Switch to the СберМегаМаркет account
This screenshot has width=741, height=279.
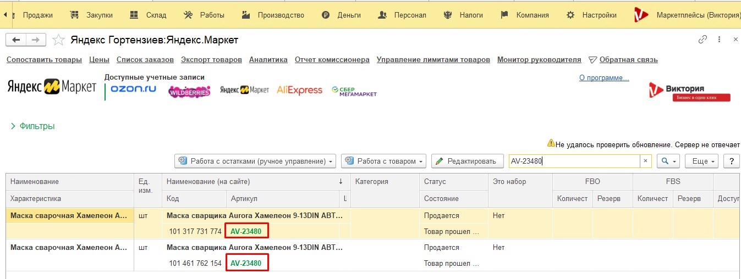354,91
